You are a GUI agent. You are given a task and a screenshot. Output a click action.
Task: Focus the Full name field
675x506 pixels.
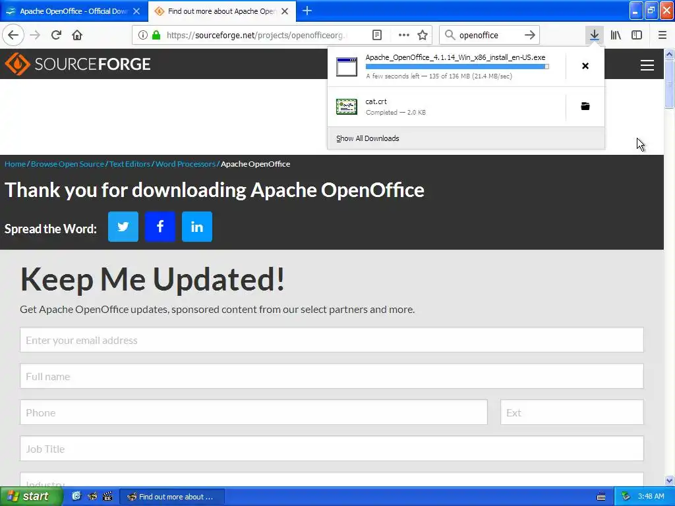(x=332, y=376)
